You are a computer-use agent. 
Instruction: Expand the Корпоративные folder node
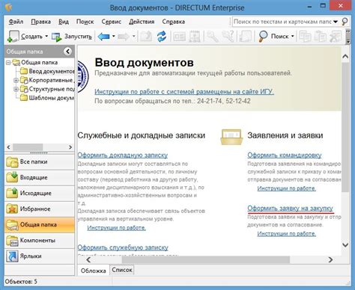pyautogui.click(x=16, y=80)
